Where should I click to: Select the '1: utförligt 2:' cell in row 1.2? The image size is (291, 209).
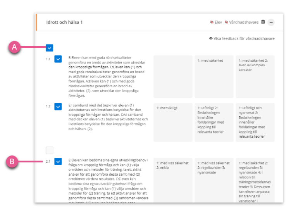(214, 123)
